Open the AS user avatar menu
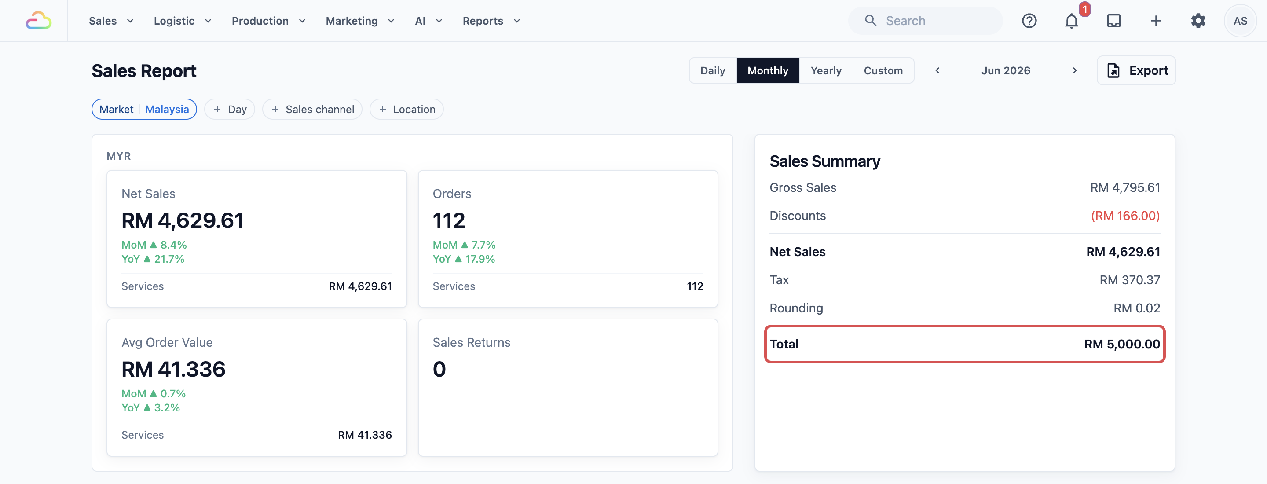The height and width of the screenshot is (484, 1267). click(x=1240, y=21)
